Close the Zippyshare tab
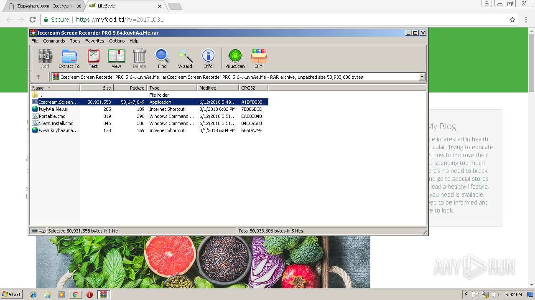The height and width of the screenshot is (300, 535). click(79, 6)
